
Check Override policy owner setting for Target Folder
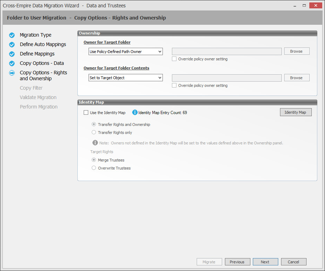click(174, 59)
